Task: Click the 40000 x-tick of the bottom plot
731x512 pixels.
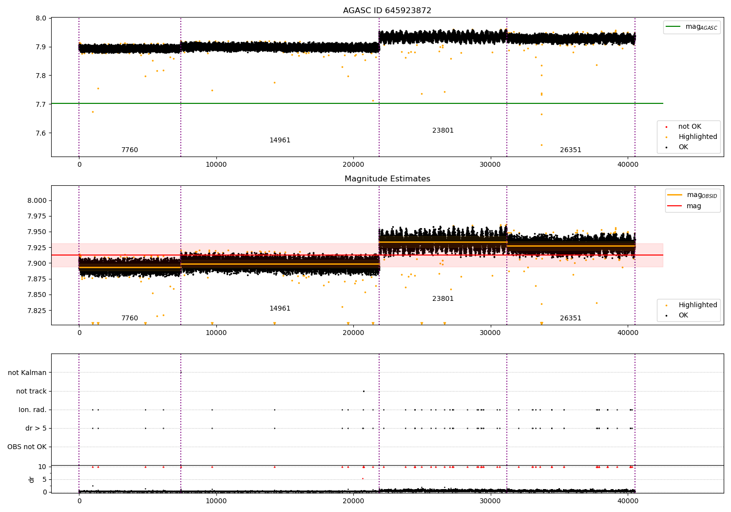Action: [x=628, y=501]
